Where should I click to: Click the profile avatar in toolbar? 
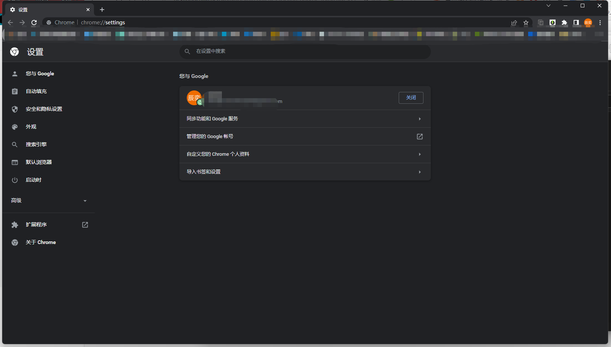pyautogui.click(x=588, y=23)
